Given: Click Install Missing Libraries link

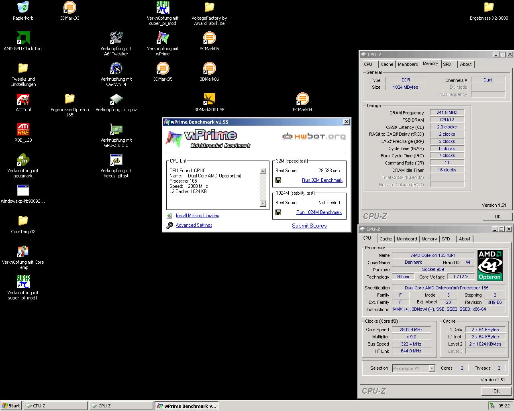Looking at the screenshot, I should [x=197, y=216].
